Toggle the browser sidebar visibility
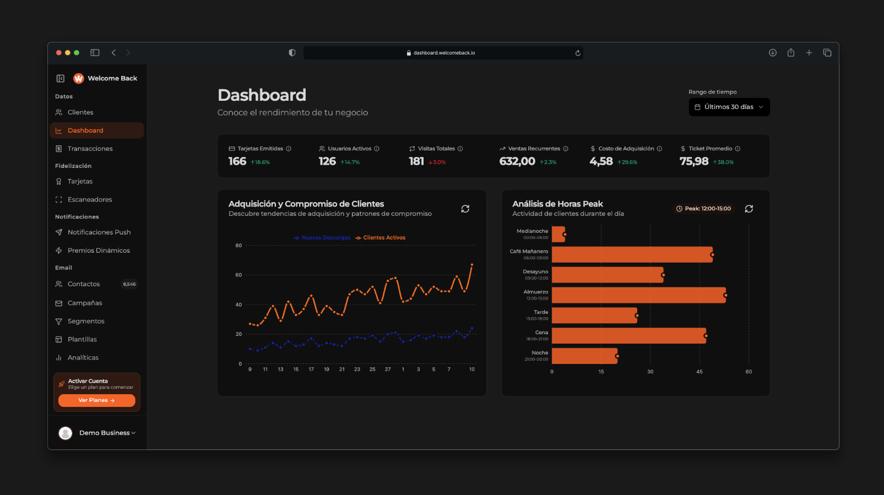Viewport: 884px width, 495px height. (x=95, y=53)
